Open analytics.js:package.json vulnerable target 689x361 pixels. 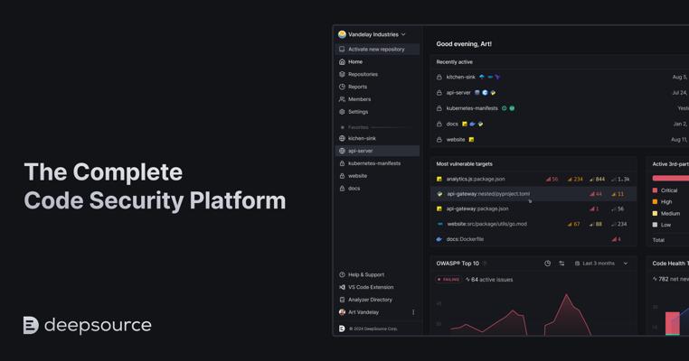tap(476, 180)
